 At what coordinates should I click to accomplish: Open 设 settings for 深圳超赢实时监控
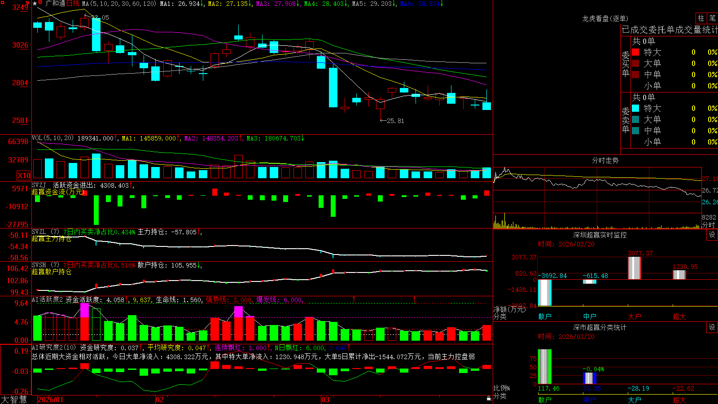pyautogui.click(x=712, y=235)
